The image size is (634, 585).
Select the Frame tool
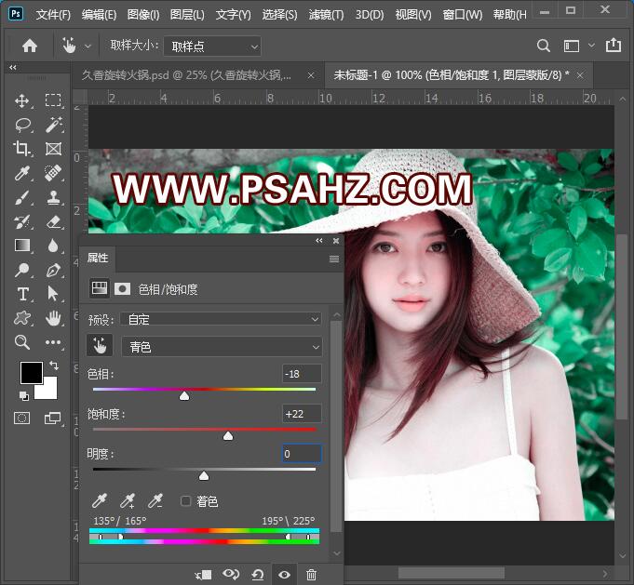(x=53, y=149)
